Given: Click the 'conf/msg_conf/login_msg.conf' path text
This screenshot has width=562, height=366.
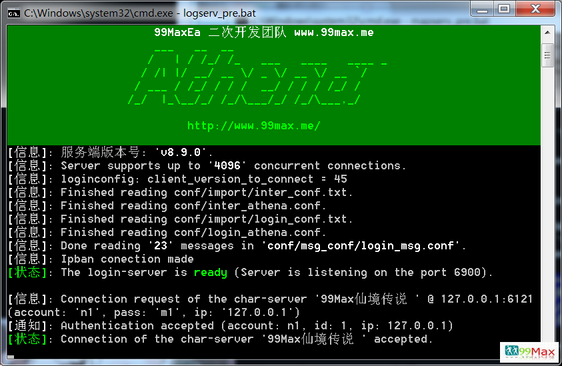Looking at the screenshot, I should click(360, 245).
